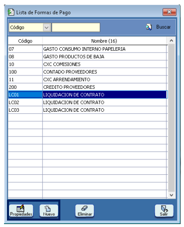Click the scrollbar up arrow
The image size is (184, 227).
(x=172, y=40)
